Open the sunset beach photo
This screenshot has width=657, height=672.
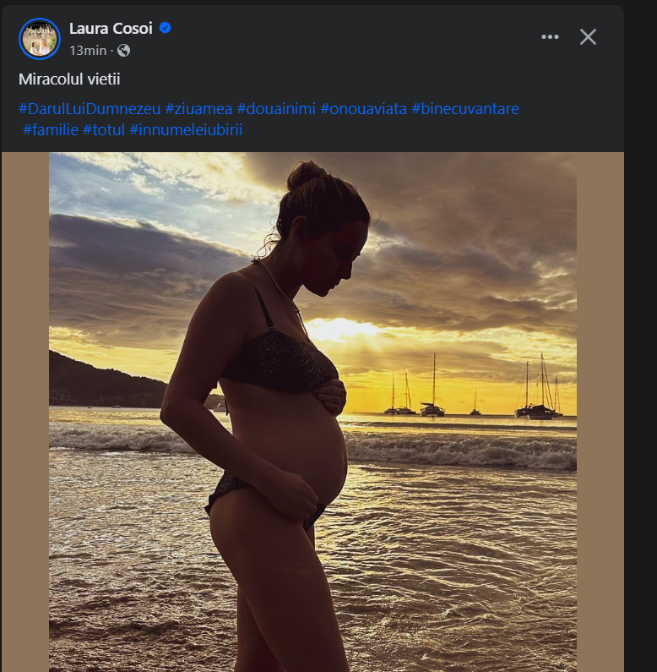click(312, 406)
